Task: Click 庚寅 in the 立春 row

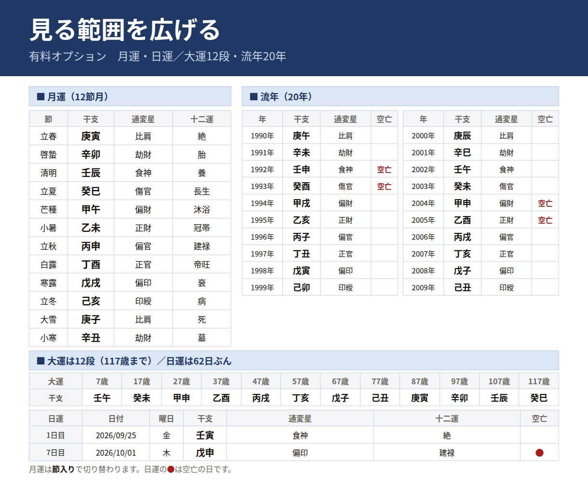Action: tap(91, 136)
